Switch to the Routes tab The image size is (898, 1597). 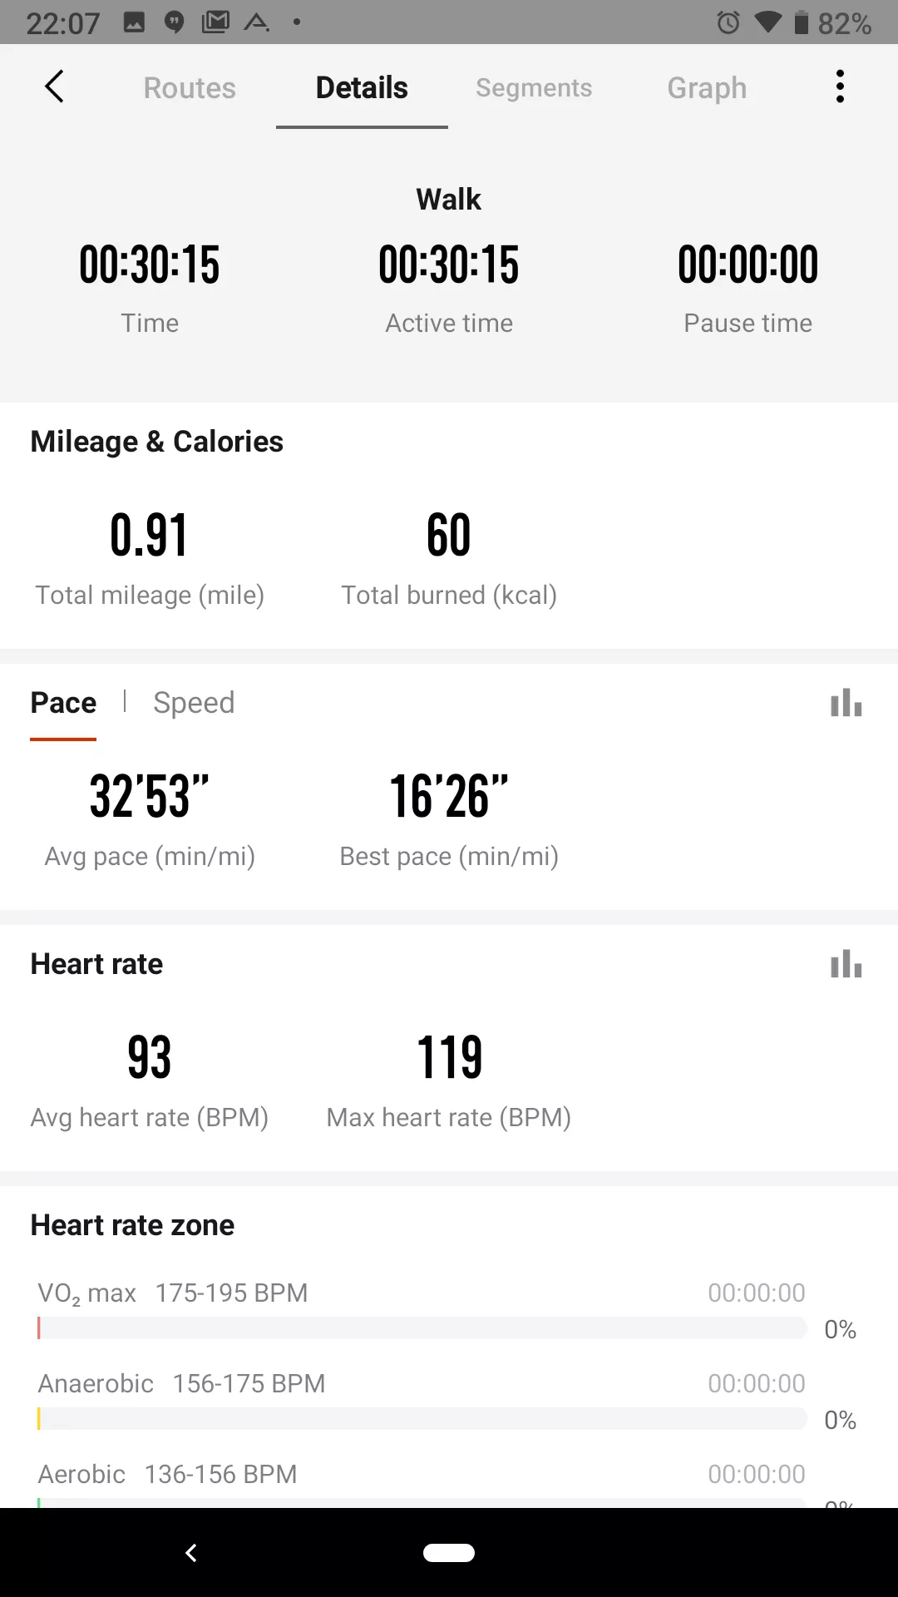coord(190,87)
